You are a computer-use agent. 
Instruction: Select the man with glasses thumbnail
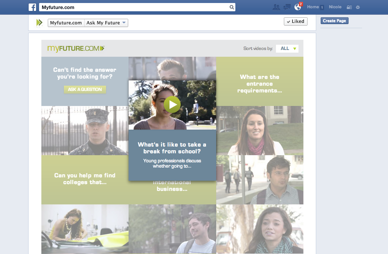click(x=259, y=180)
